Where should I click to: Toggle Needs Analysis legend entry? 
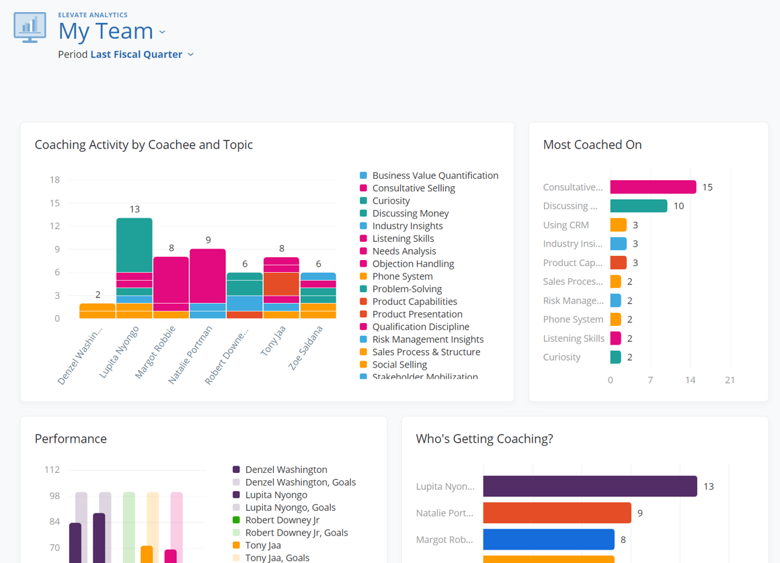click(397, 251)
